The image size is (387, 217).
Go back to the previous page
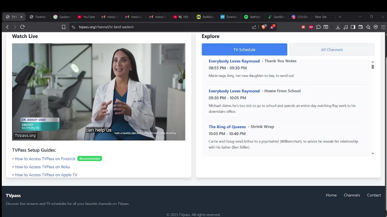tap(8, 27)
